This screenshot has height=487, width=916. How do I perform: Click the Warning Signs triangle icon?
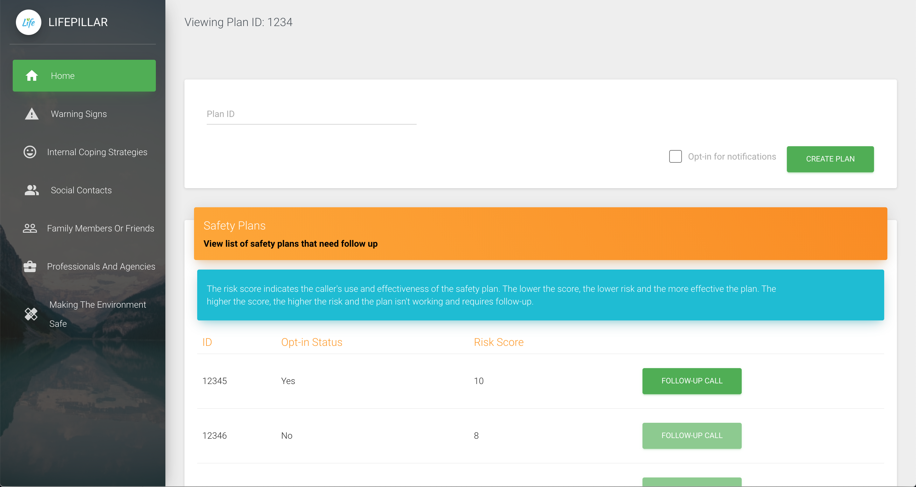tap(32, 114)
